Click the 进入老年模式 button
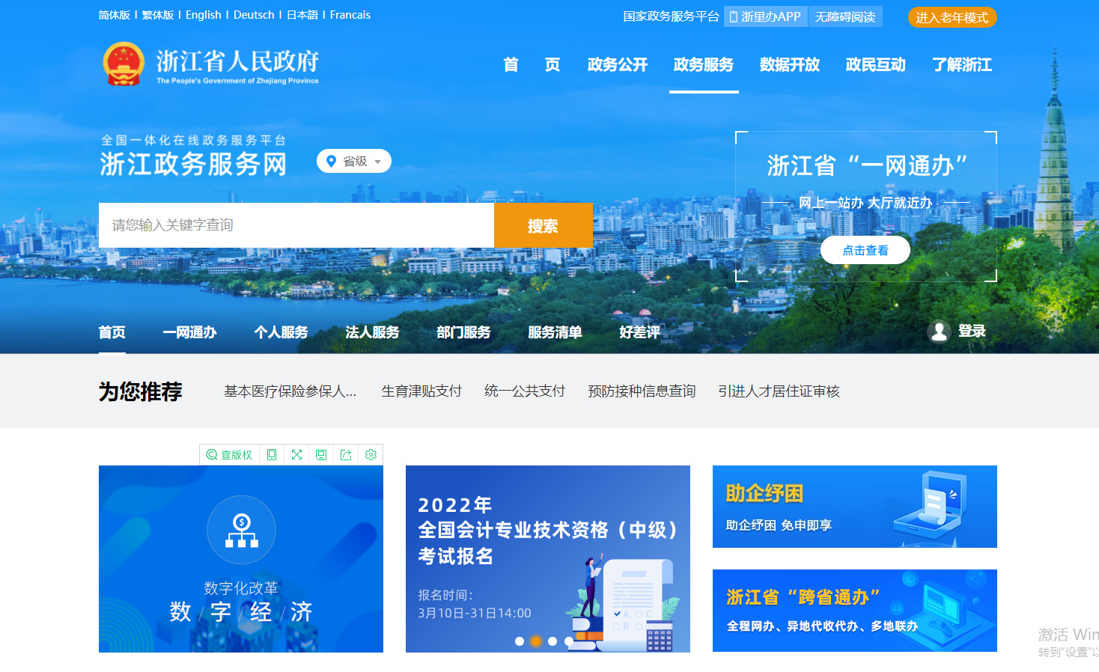 (952, 17)
